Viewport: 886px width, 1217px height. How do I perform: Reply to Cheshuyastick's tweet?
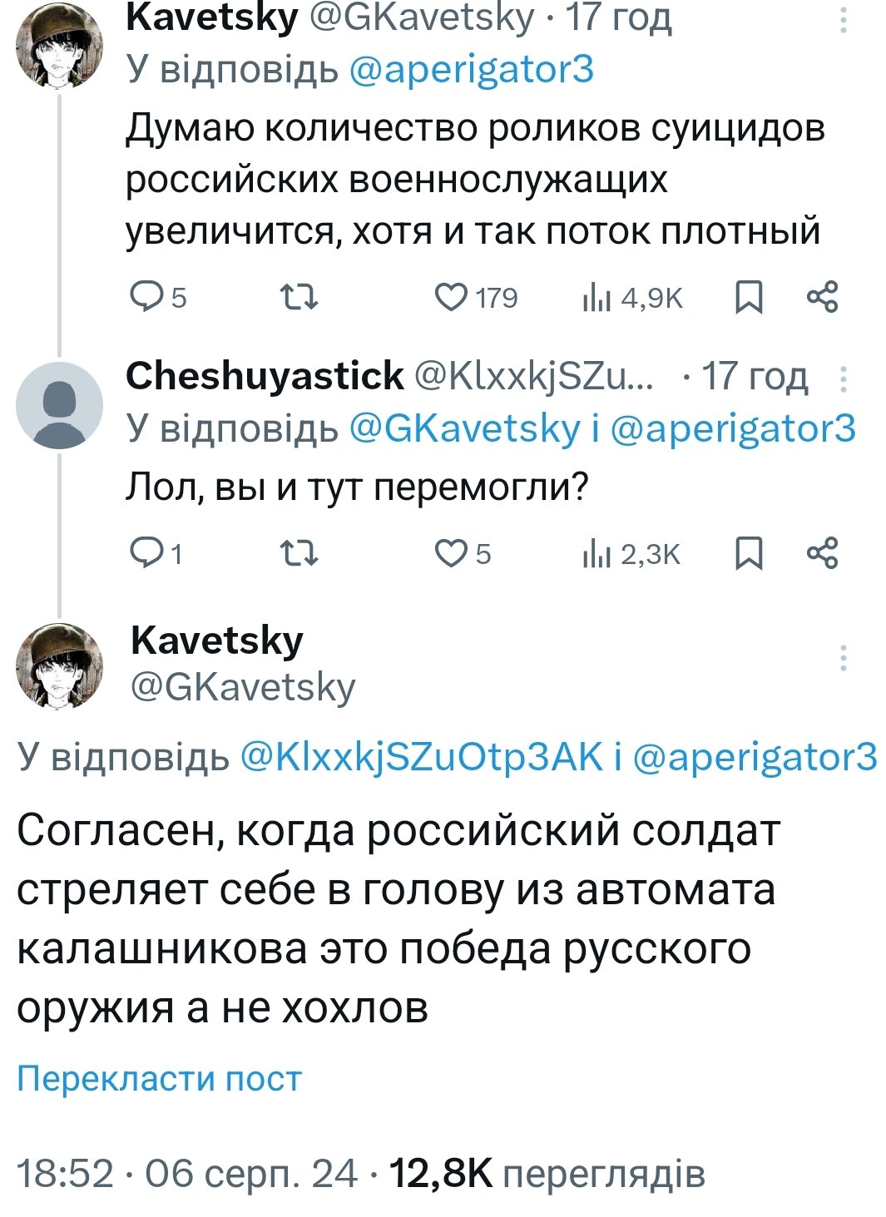click(148, 553)
